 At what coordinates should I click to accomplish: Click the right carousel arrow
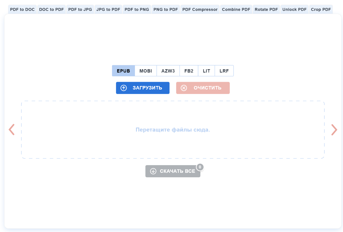point(334,130)
